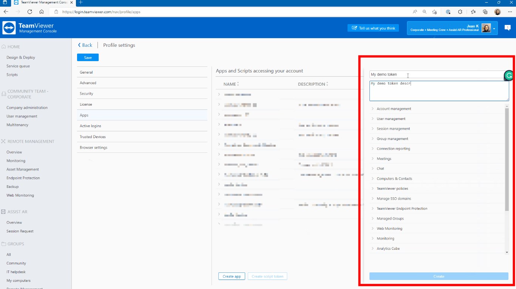Close the TeamViewer Management Console tab

coord(72,2)
